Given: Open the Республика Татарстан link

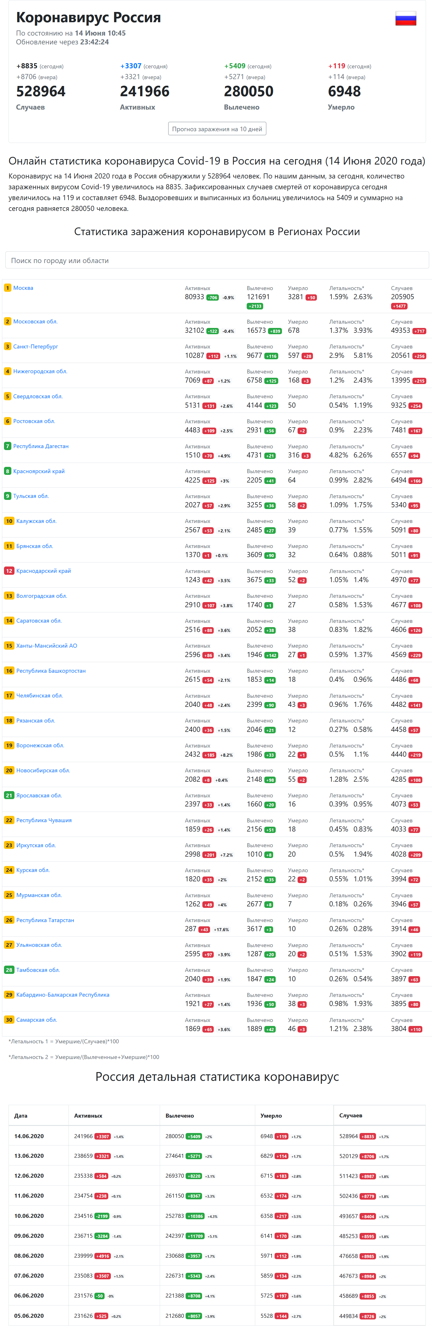Looking at the screenshot, I should (x=45, y=920).
